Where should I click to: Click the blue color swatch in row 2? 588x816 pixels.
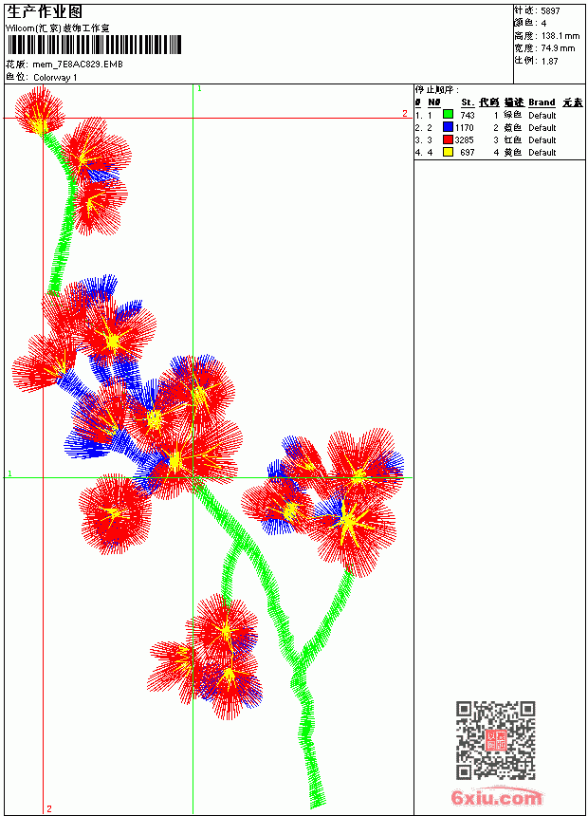448,127
